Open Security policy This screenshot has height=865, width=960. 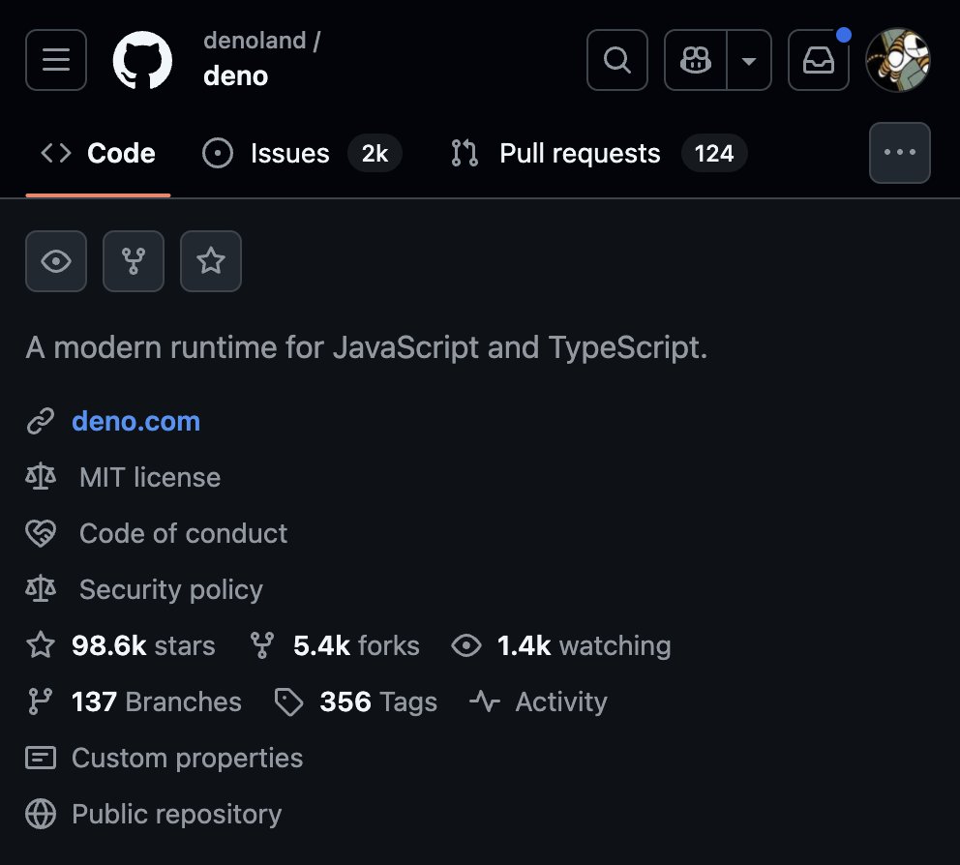point(171,589)
